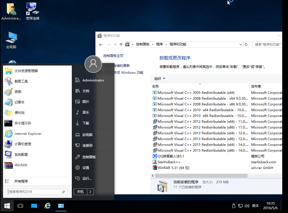Open the network tray icon

240,206
